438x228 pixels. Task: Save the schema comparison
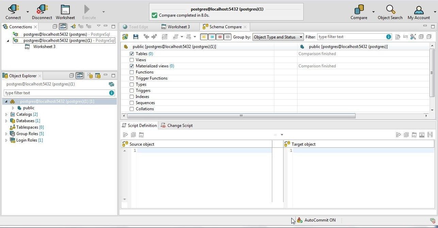pos(135,37)
